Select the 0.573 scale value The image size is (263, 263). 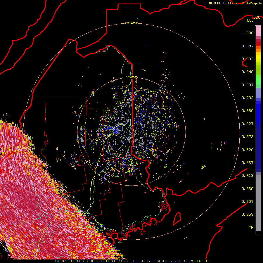[x=248, y=137]
